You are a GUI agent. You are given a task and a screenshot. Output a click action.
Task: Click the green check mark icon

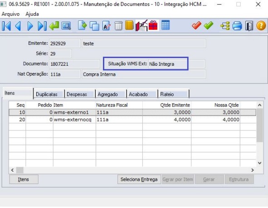point(209,26)
